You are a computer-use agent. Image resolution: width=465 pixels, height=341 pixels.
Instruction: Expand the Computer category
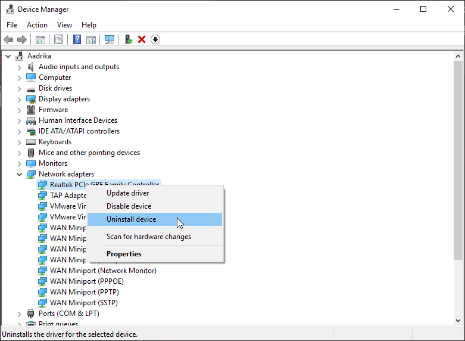20,78
